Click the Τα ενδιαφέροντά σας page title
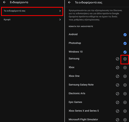Screen dimensions: 129x122 [x=89, y=3]
